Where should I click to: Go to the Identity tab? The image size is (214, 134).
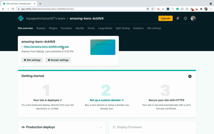(x=80, y=28)
